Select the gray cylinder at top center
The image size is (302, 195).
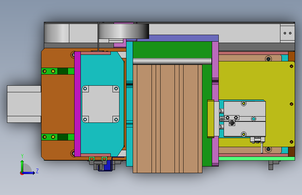[124, 31]
